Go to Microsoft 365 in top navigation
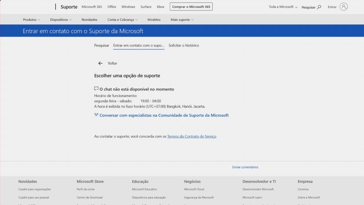The image size is (364, 205). click(92, 7)
